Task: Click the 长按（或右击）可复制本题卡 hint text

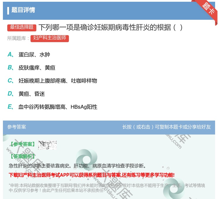Action: (x=167, y=127)
